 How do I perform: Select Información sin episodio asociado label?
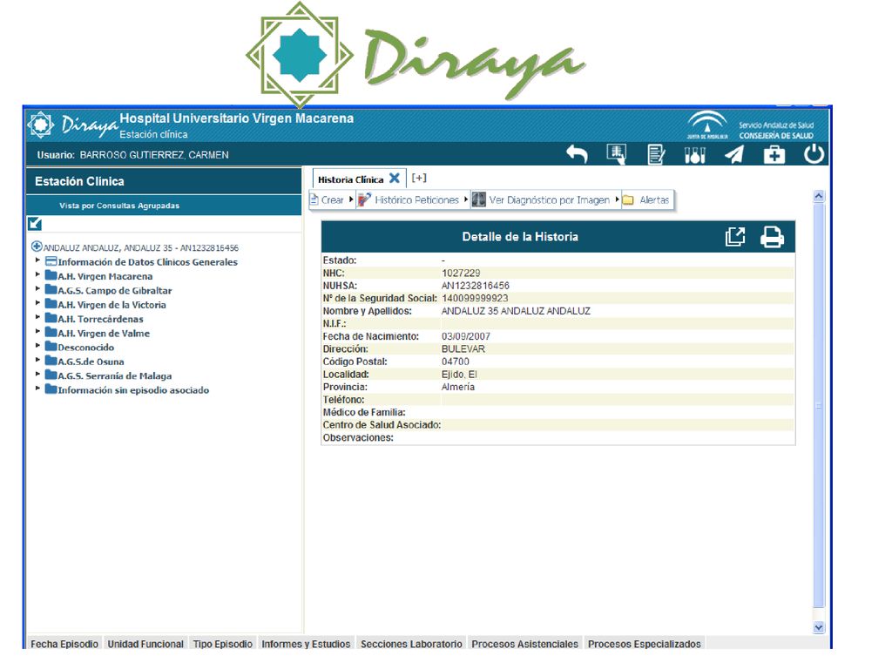(x=133, y=389)
